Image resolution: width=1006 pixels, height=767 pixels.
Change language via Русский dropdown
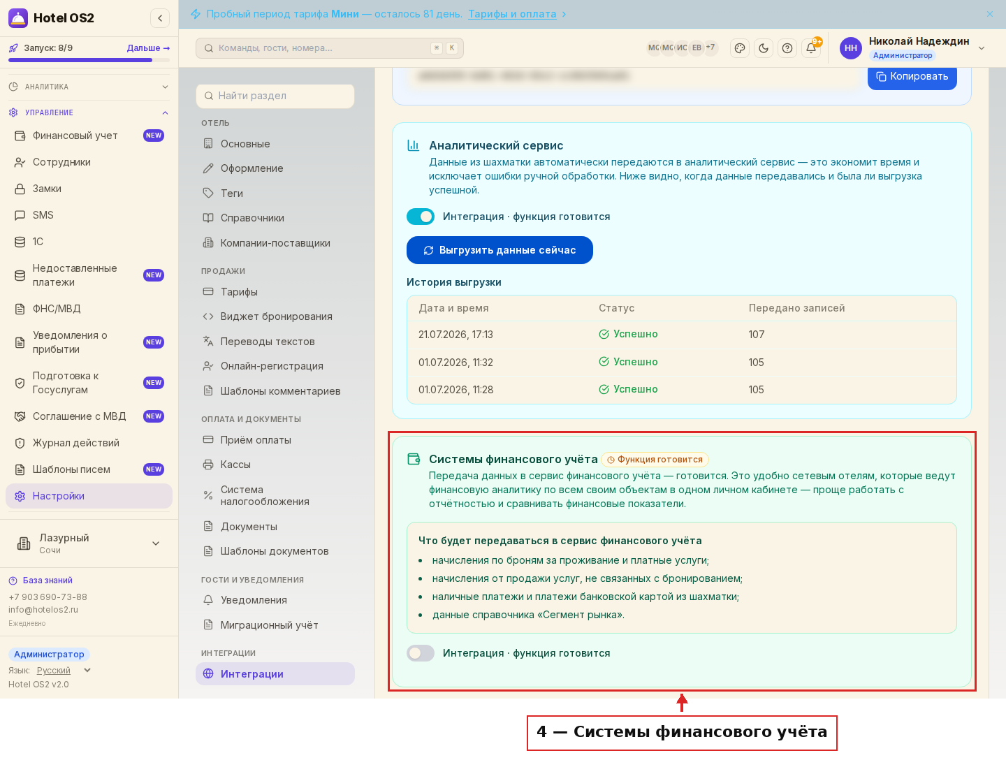point(64,671)
